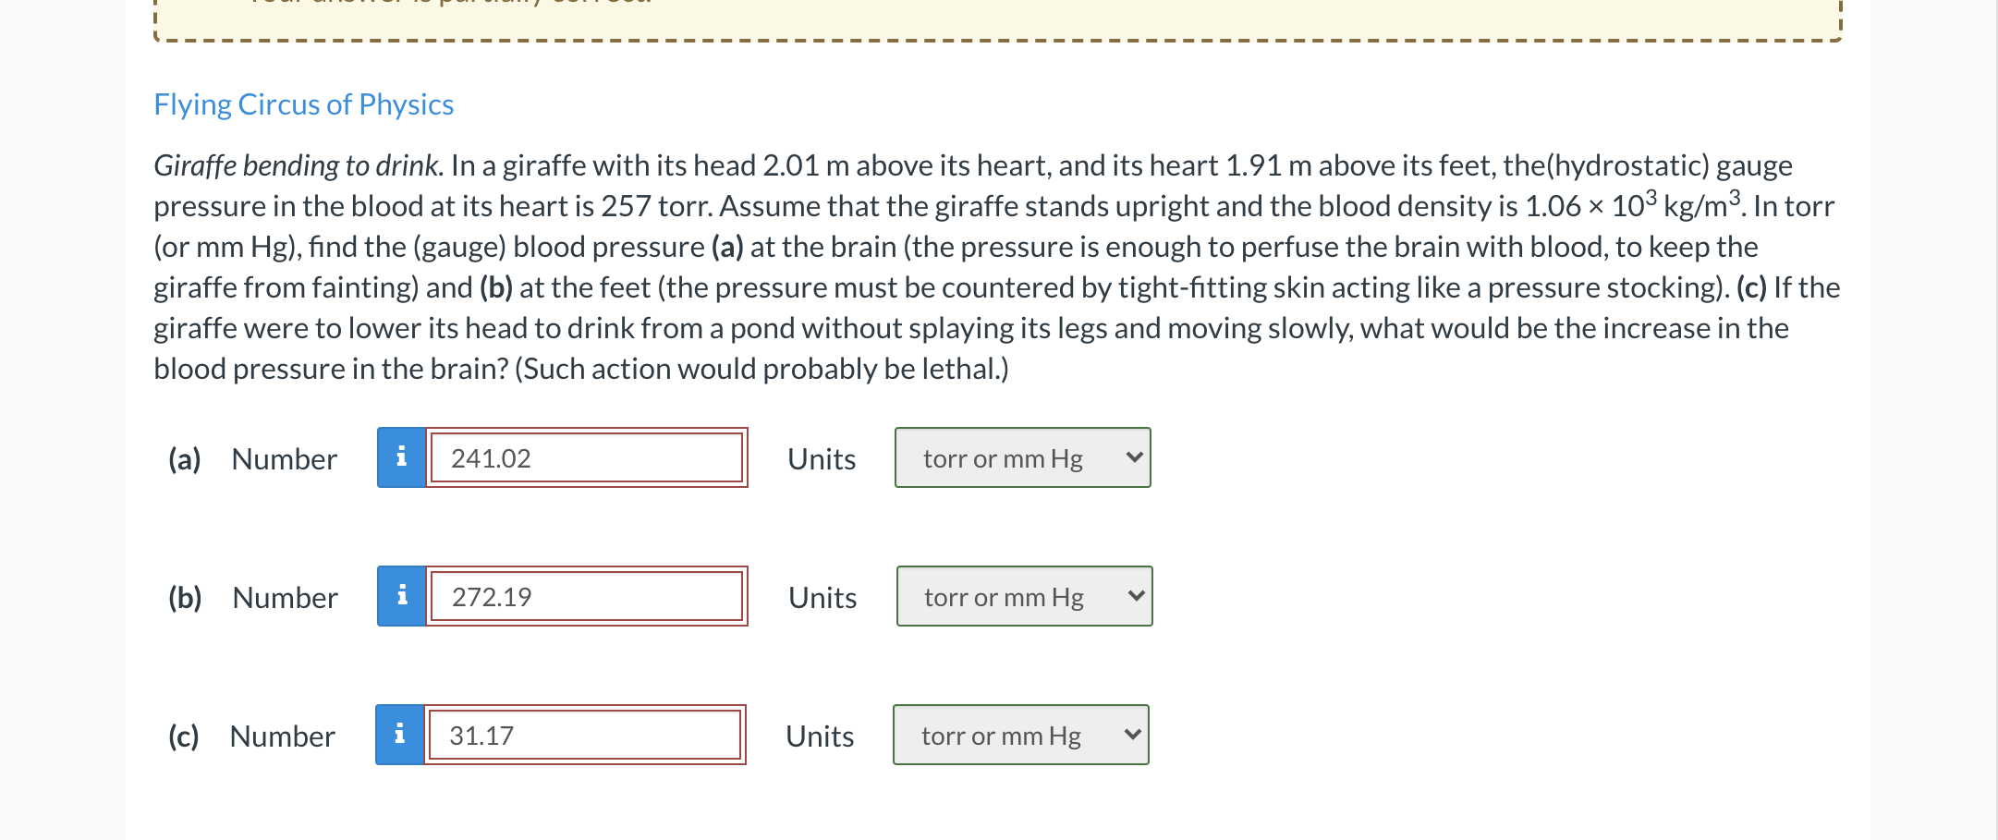Click the info icon for part (c)
Viewport: 1998px width, 840px height.
pyautogui.click(x=399, y=735)
